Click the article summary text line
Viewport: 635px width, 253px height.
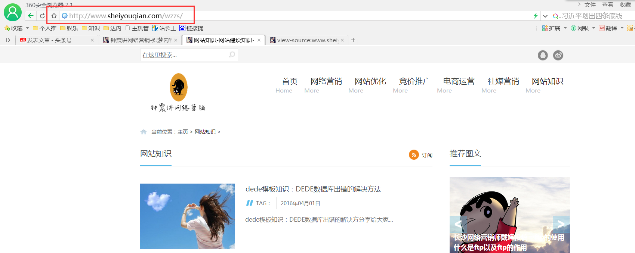pos(319,220)
